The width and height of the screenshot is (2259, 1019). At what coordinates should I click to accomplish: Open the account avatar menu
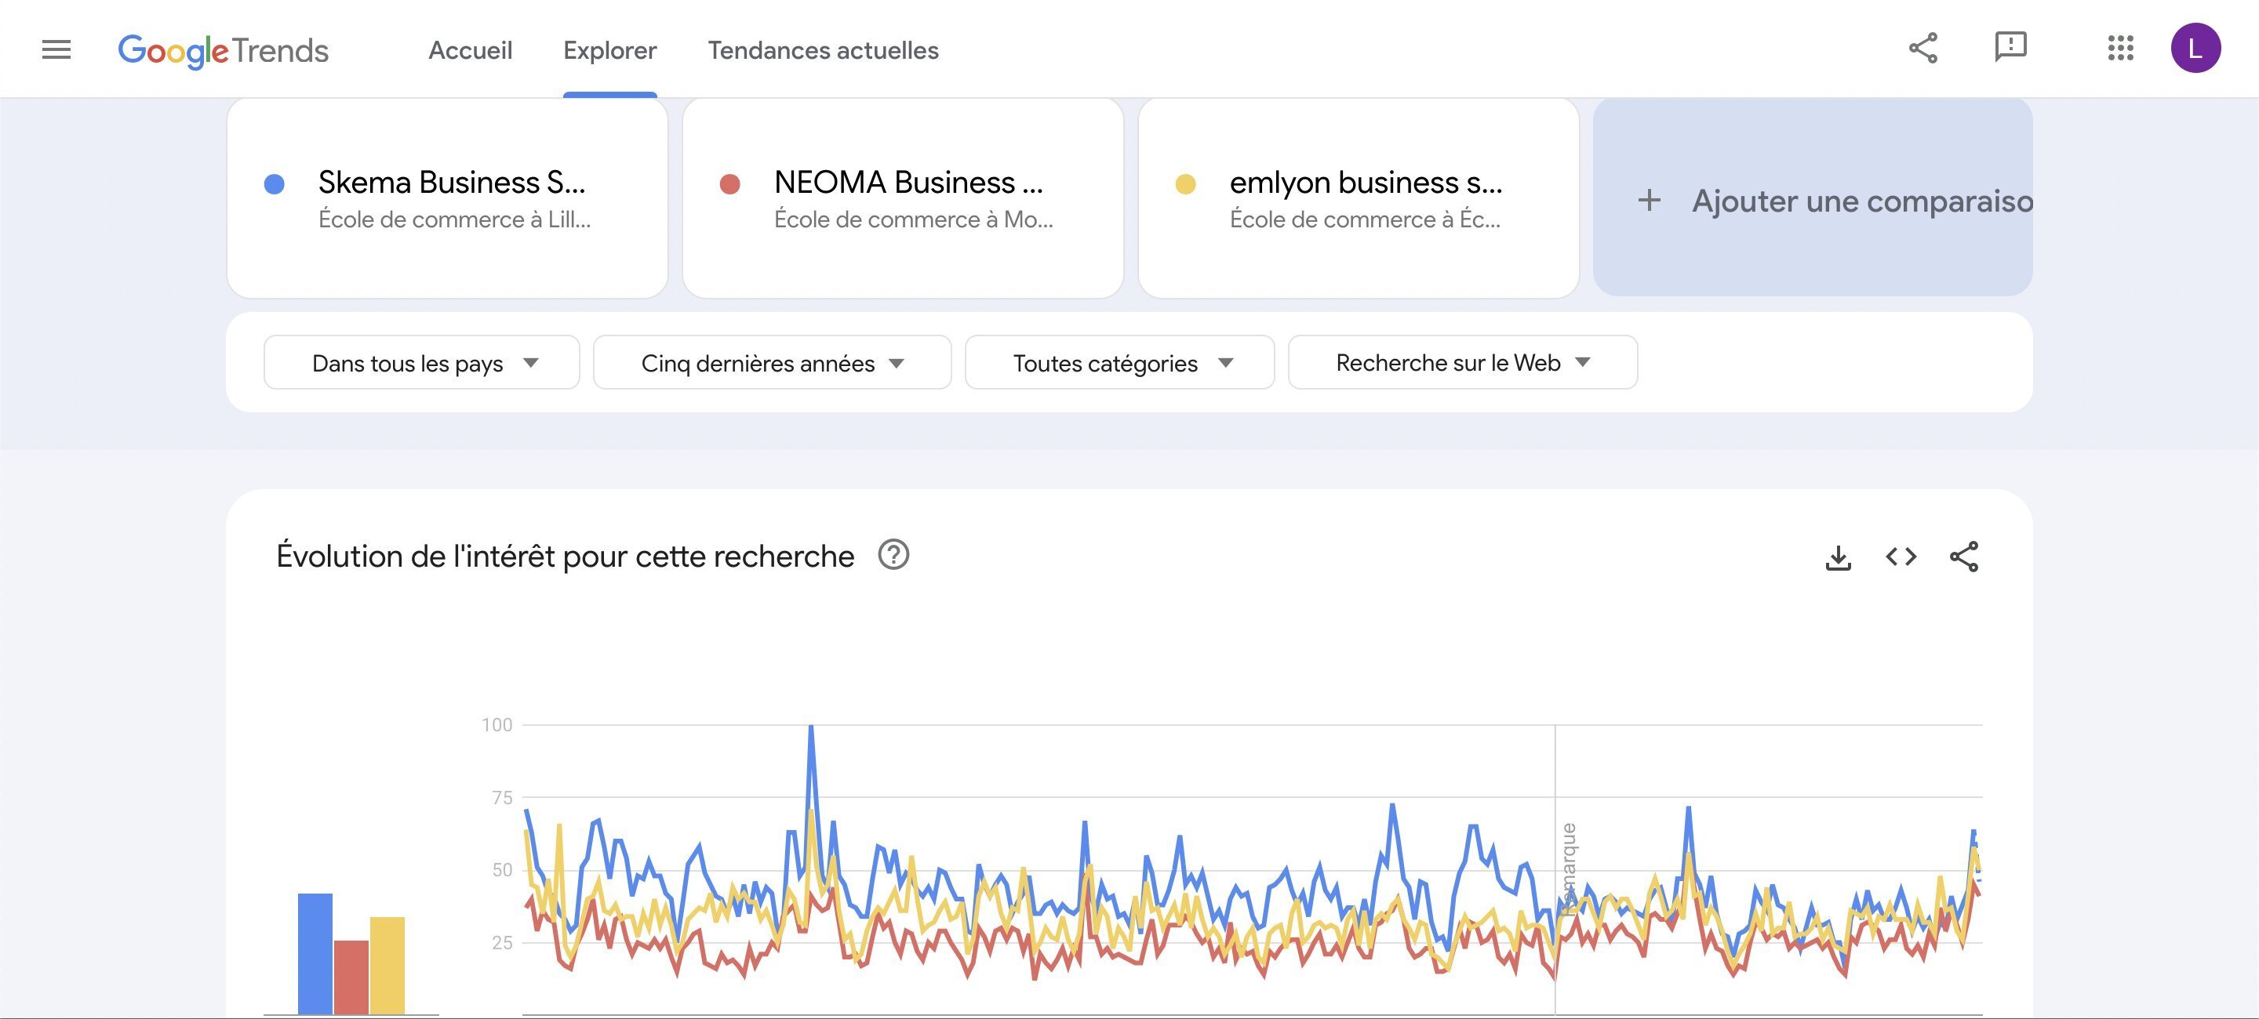2195,48
